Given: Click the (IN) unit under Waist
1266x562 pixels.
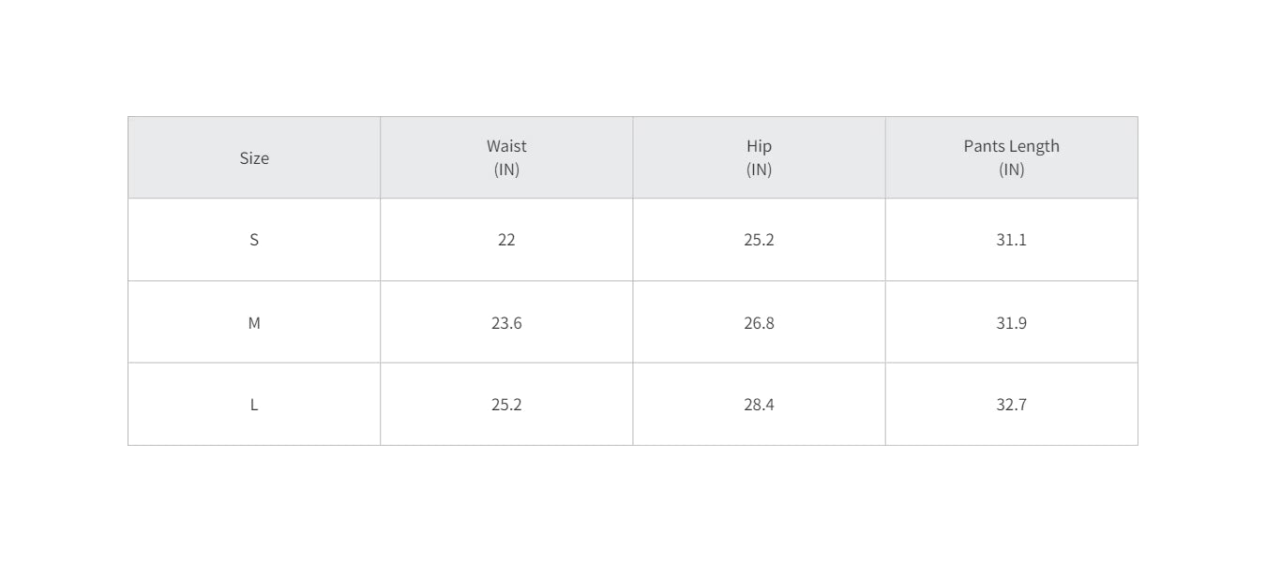Looking at the screenshot, I should 506,170.
